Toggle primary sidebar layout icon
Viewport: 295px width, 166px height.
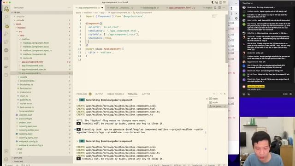(213, 2)
